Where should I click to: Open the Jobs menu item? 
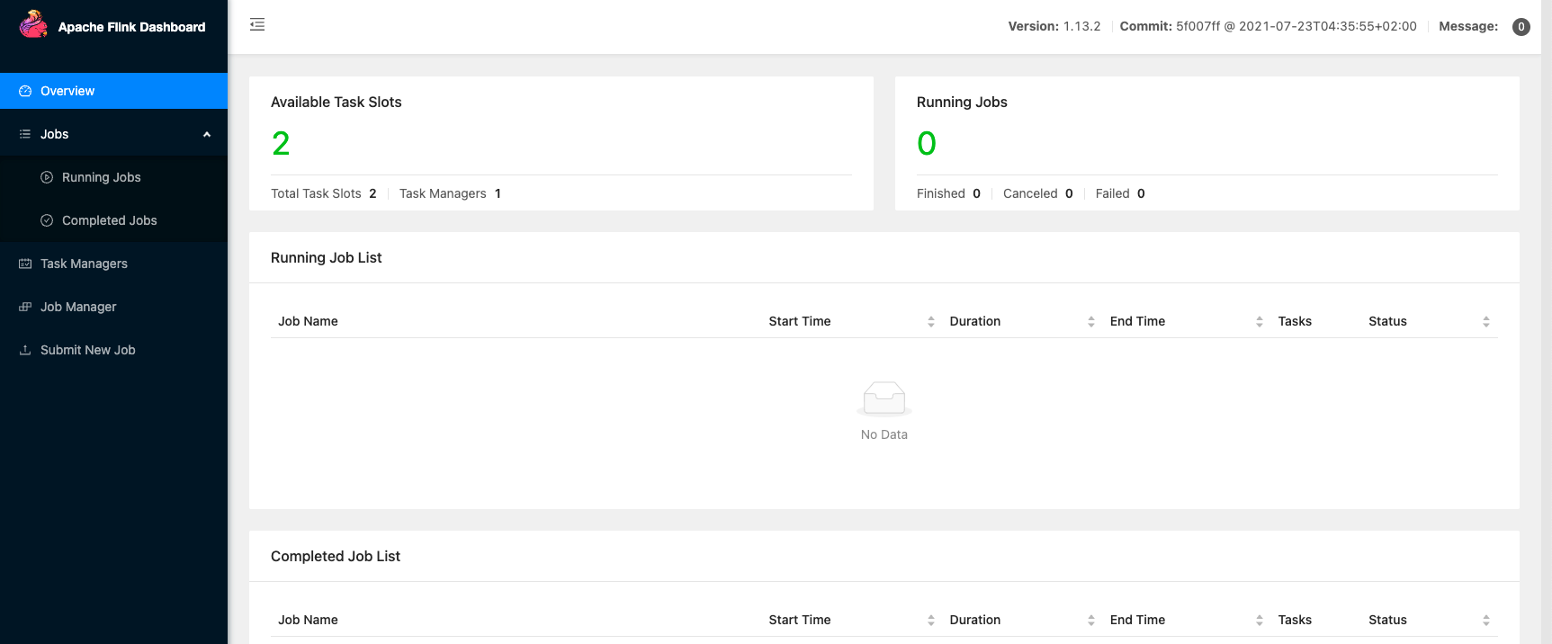[x=113, y=134]
